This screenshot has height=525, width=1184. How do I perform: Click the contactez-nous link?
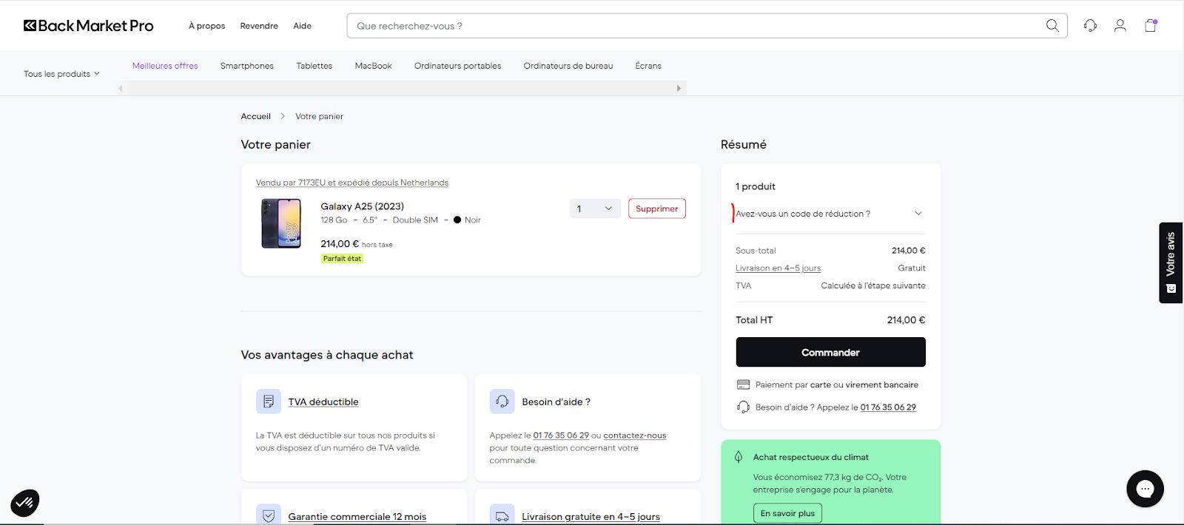click(635, 436)
